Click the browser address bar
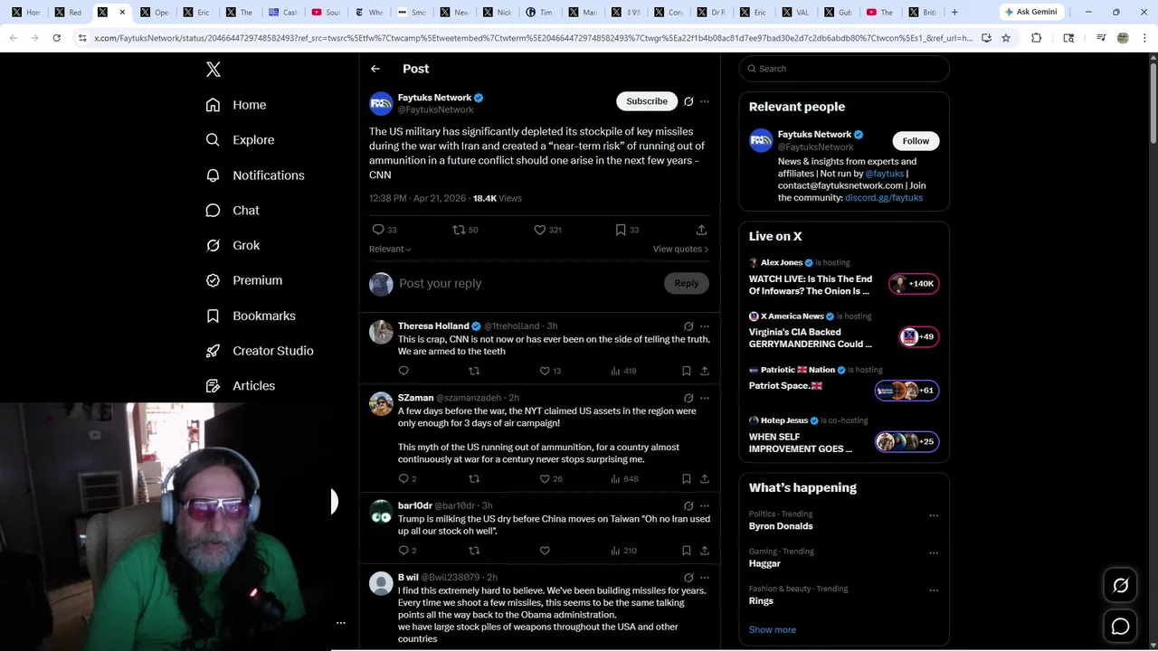The image size is (1158, 651). (x=534, y=38)
